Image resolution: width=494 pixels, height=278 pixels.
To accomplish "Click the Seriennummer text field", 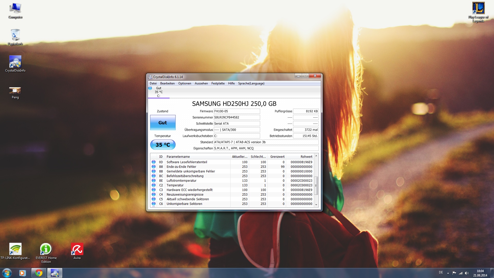I will tap(237, 117).
